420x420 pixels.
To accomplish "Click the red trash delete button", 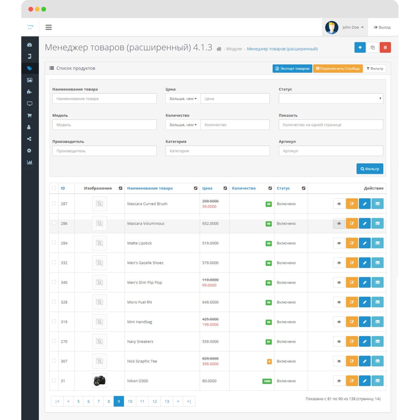I will pyautogui.click(x=385, y=48).
